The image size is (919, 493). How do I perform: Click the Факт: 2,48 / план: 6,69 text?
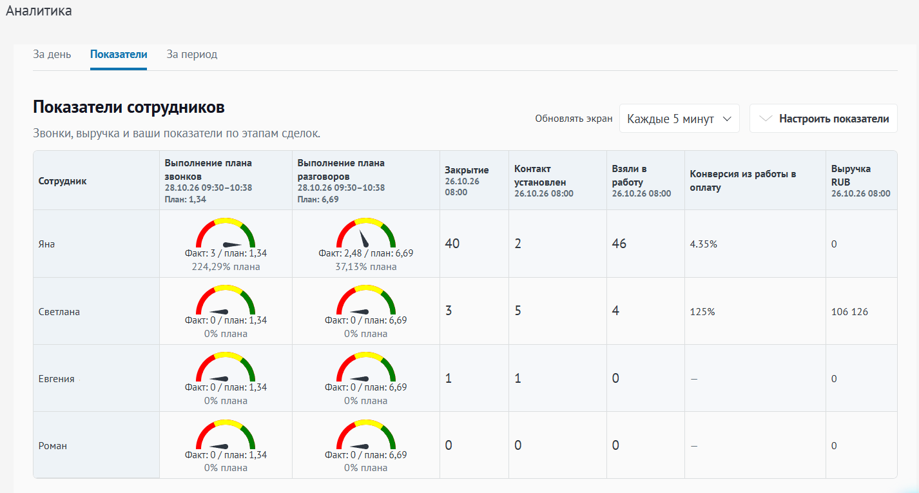point(366,253)
